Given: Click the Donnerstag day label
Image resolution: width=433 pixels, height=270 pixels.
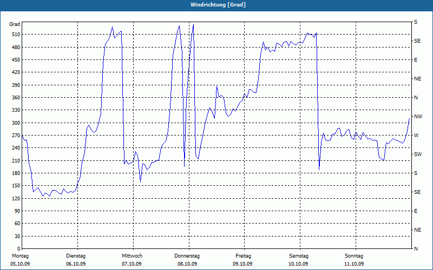Looking at the screenshot, I should 187,256.
